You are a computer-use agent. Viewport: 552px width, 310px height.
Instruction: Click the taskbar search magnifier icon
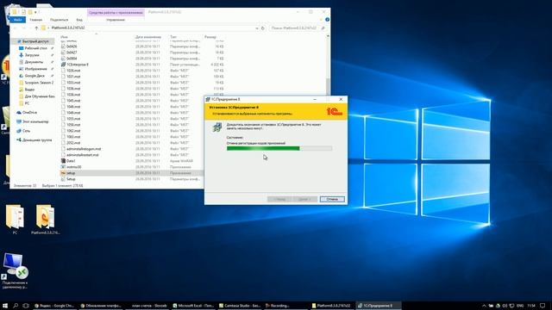click(x=16, y=306)
